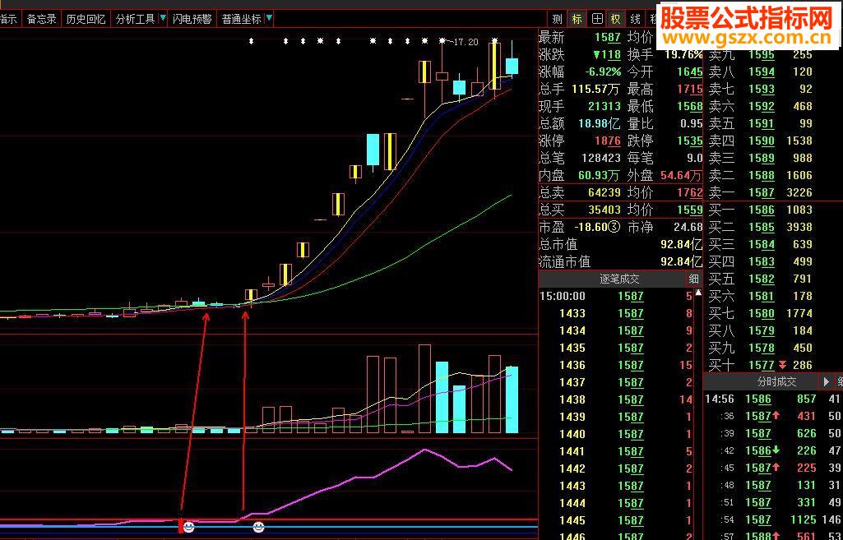The width and height of the screenshot is (843, 540).
Task: Toggle the 标 marker icon
Action: 577,20
